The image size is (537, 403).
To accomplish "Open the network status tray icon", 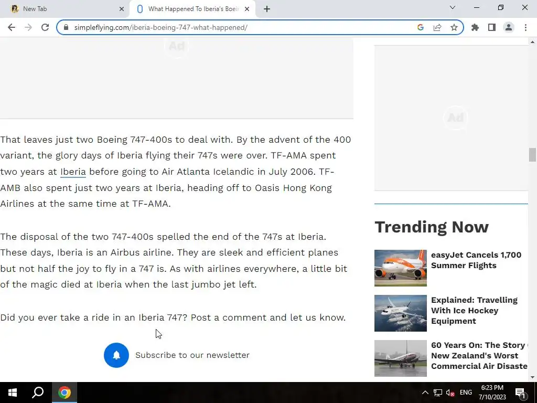I will tap(438, 393).
